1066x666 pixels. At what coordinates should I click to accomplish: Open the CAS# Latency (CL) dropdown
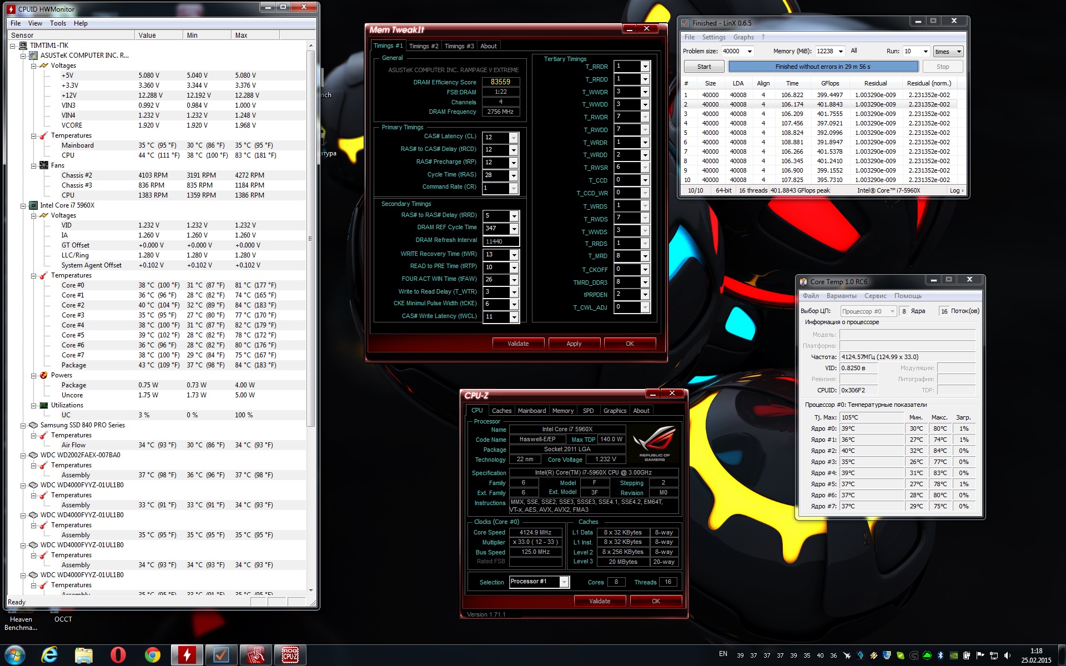click(x=514, y=137)
